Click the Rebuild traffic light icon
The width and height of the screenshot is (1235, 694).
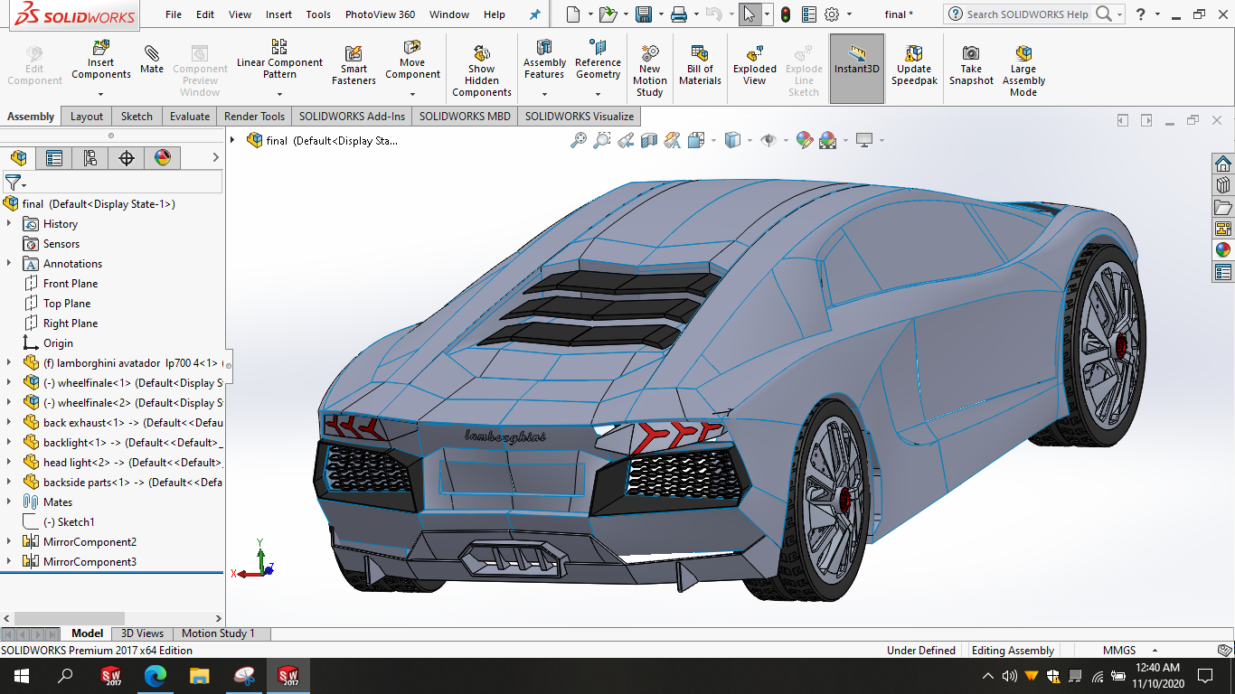coord(786,14)
